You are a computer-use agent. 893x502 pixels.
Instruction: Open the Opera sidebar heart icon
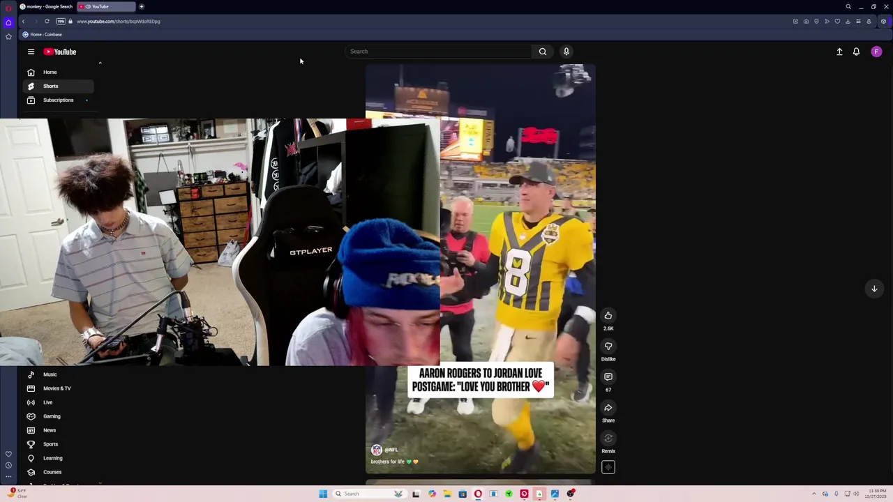click(x=8, y=454)
